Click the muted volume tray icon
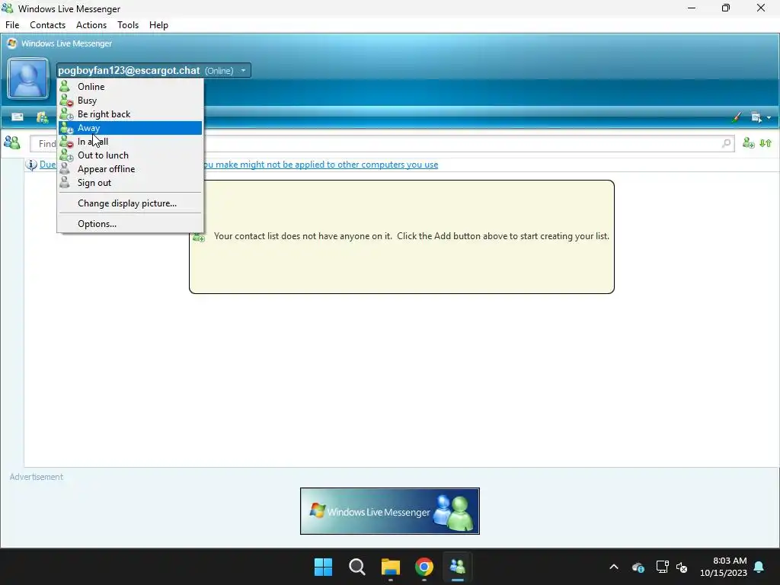Screen dimensions: 780x585 pos(682,567)
